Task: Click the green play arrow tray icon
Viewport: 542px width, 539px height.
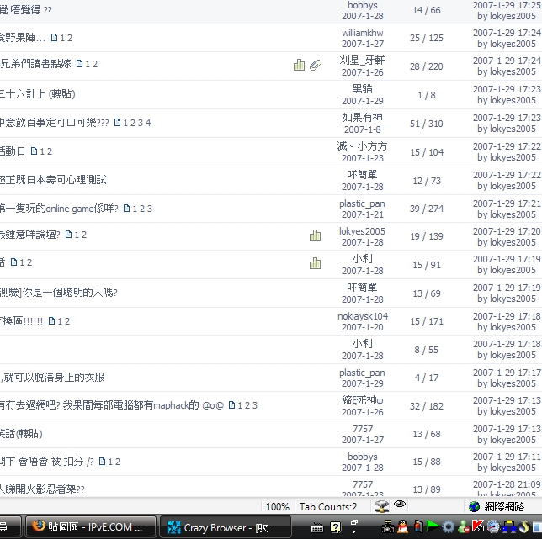Action: (433, 527)
